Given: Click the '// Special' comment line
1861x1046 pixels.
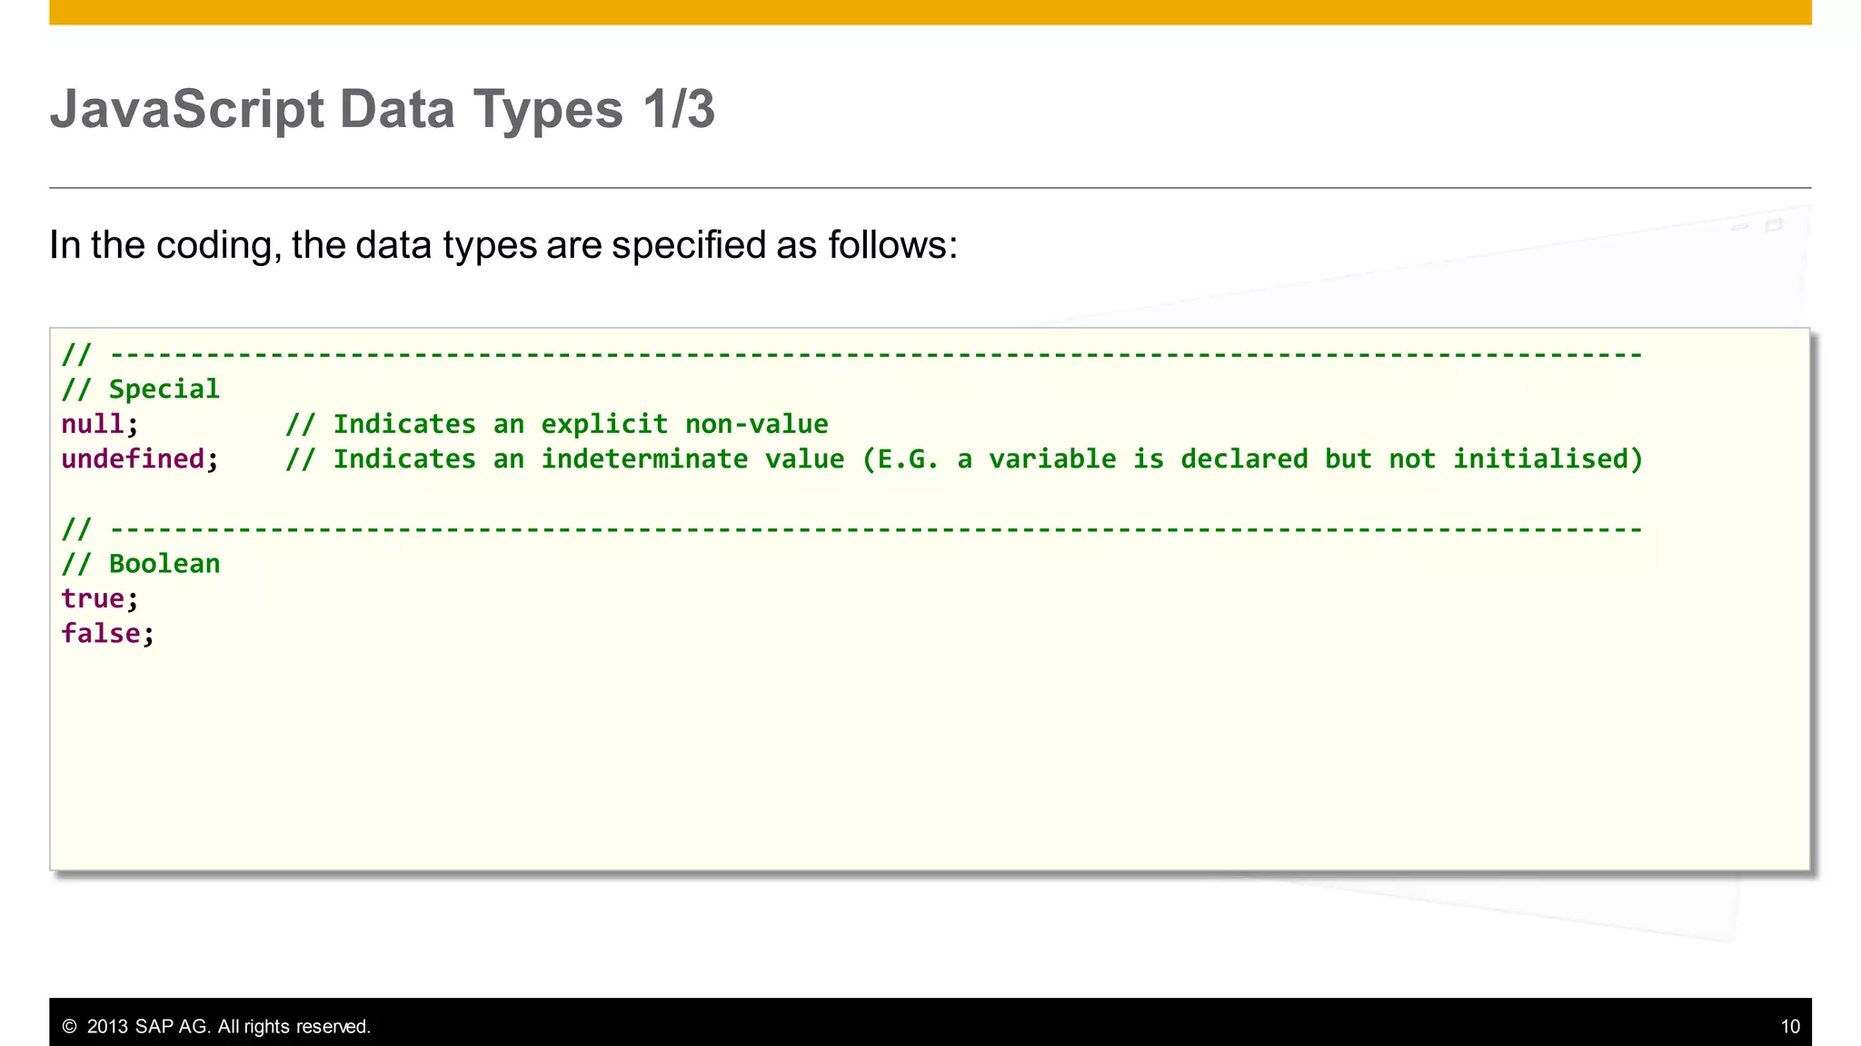Looking at the screenshot, I should 141,389.
